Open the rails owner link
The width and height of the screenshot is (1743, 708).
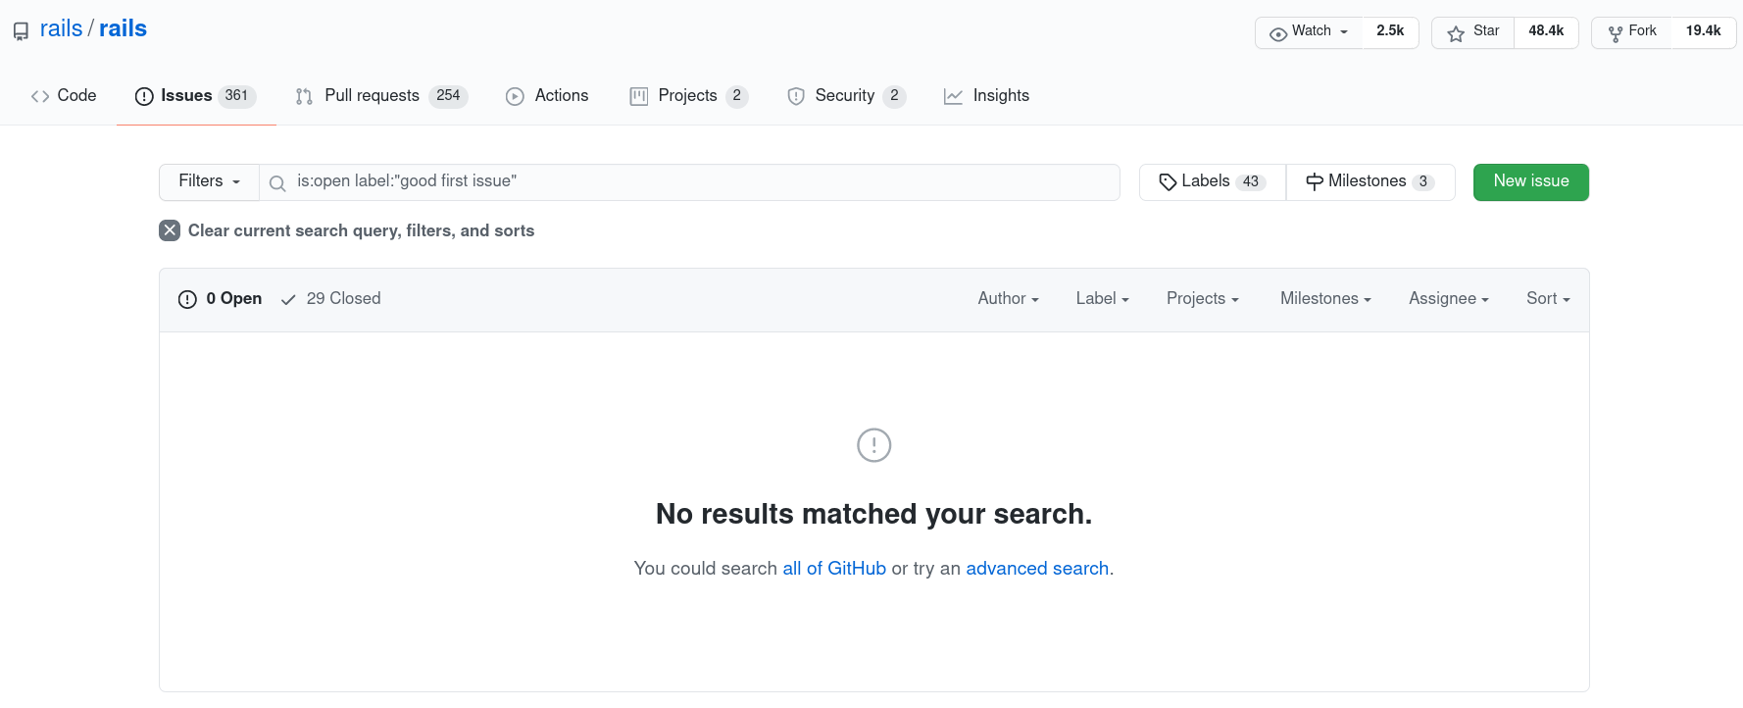tap(61, 28)
